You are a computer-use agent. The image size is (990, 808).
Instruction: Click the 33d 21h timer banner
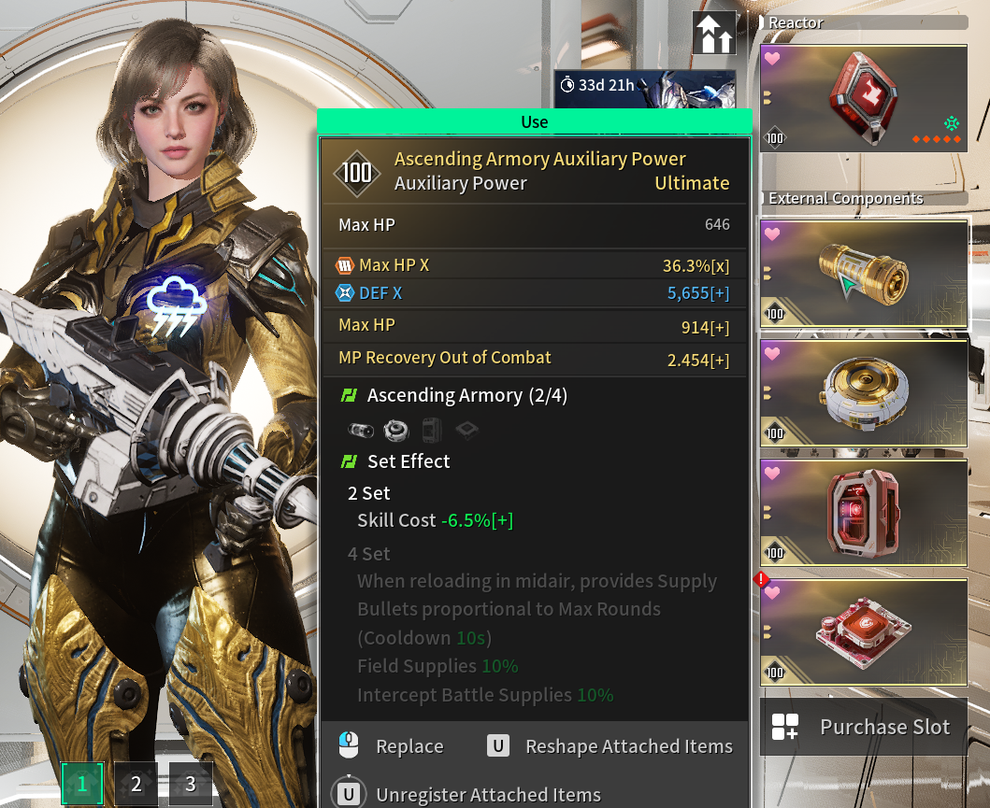pos(645,89)
